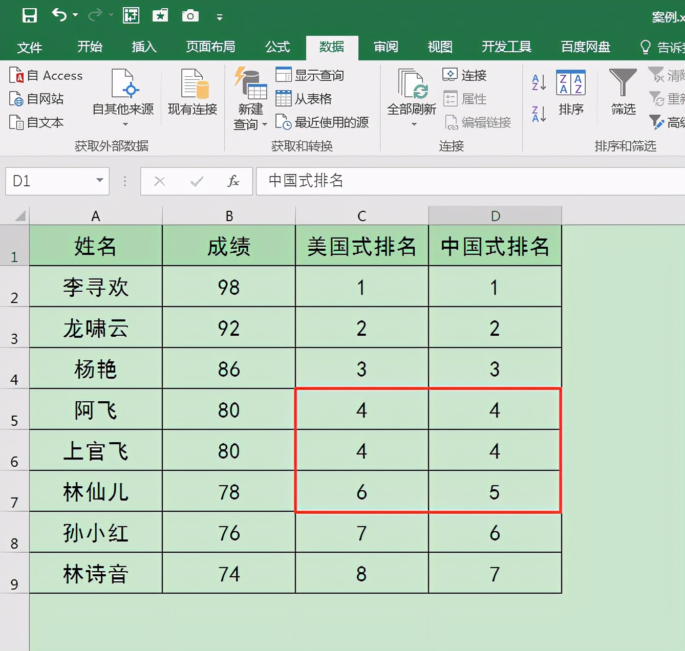The image size is (685, 651).
Task: Click the formula bar showing 中国式排名
Action: (470, 181)
